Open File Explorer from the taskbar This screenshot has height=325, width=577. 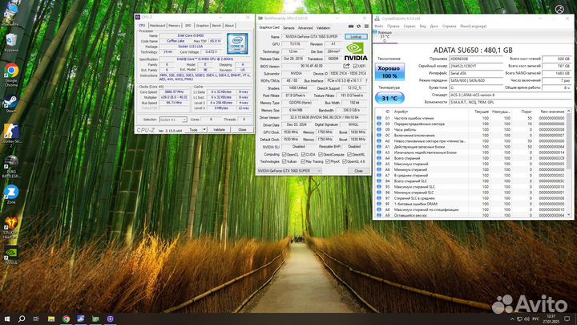51,319
